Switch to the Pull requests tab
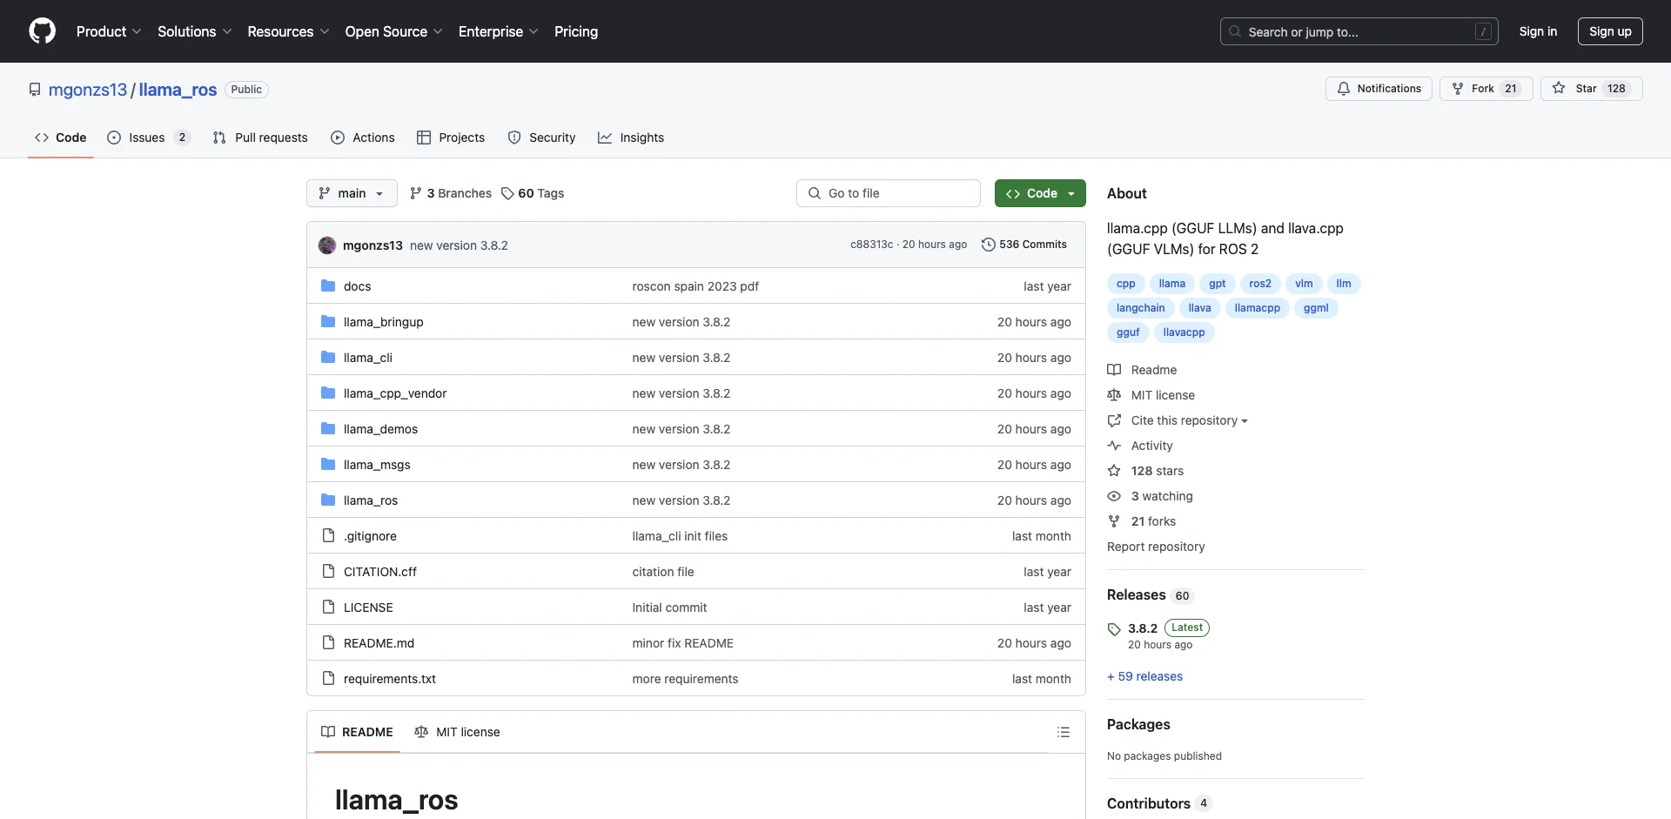 (260, 138)
